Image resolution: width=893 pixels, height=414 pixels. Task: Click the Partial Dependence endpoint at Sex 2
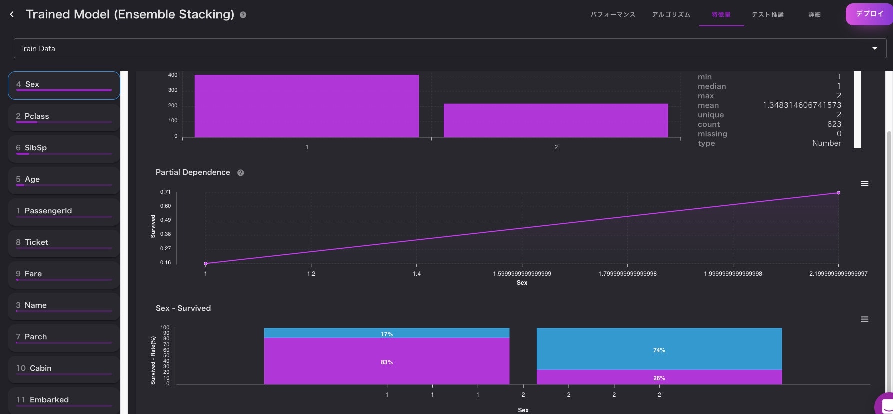[838, 193]
